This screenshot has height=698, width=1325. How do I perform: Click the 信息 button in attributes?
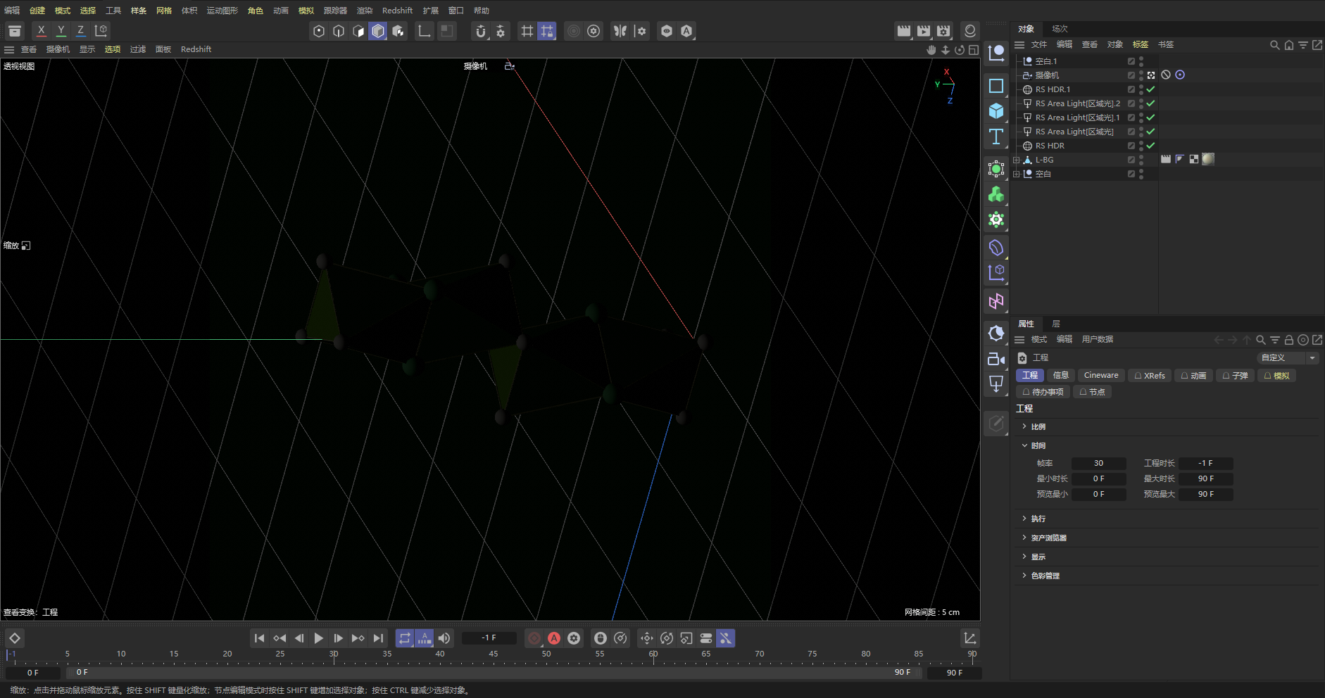1060,376
